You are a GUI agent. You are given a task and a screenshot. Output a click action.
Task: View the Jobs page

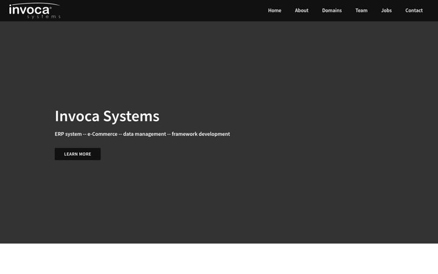click(x=386, y=10)
